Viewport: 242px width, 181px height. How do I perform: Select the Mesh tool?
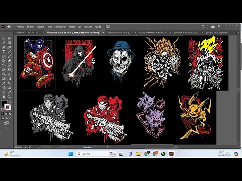4,79
